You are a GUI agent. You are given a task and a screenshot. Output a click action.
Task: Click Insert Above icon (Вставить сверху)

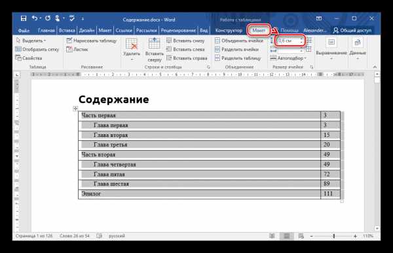click(x=154, y=50)
